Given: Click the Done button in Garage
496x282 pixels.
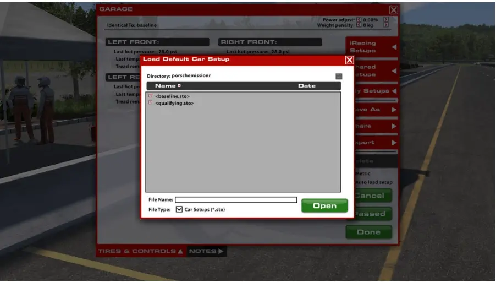Looking at the screenshot, I should tap(369, 232).
